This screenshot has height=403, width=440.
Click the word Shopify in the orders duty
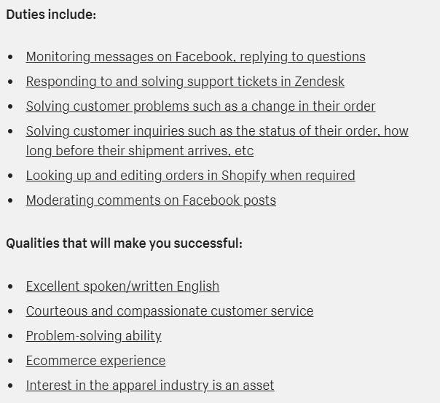[x=244, y=176]
